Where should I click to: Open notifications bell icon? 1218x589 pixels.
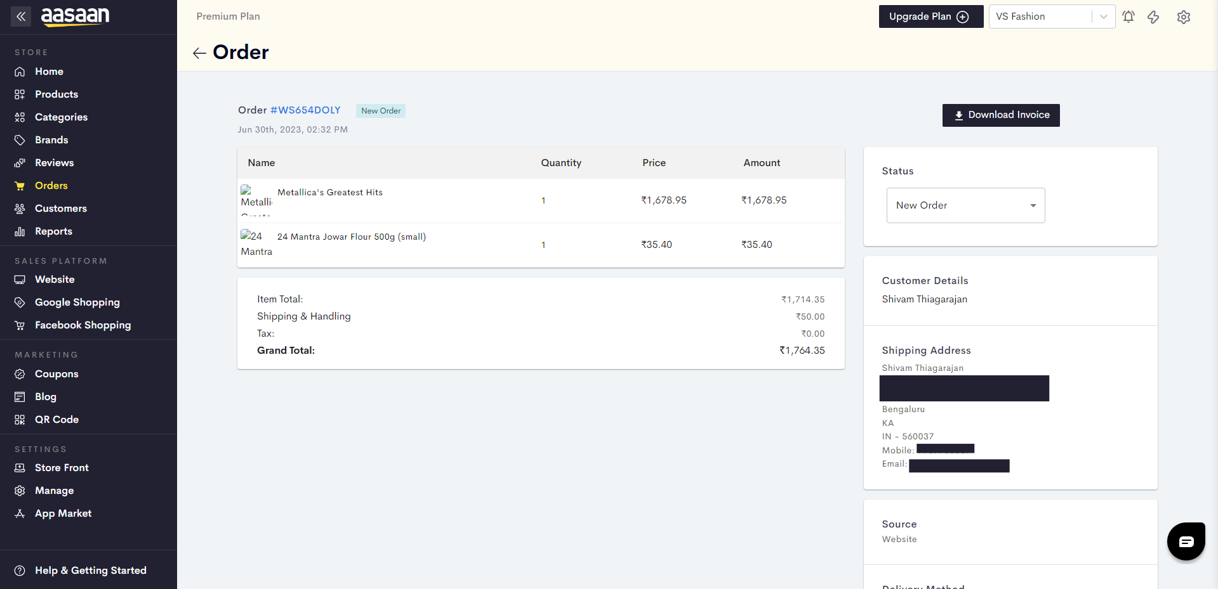(1129, 16)
